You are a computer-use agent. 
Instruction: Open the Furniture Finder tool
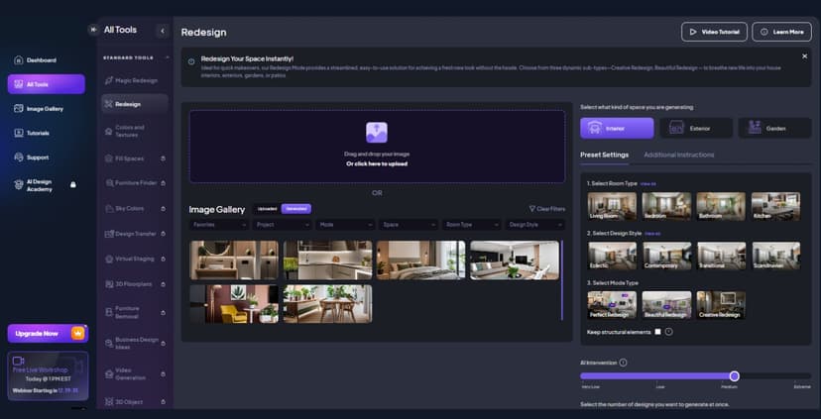pos(135,183)
